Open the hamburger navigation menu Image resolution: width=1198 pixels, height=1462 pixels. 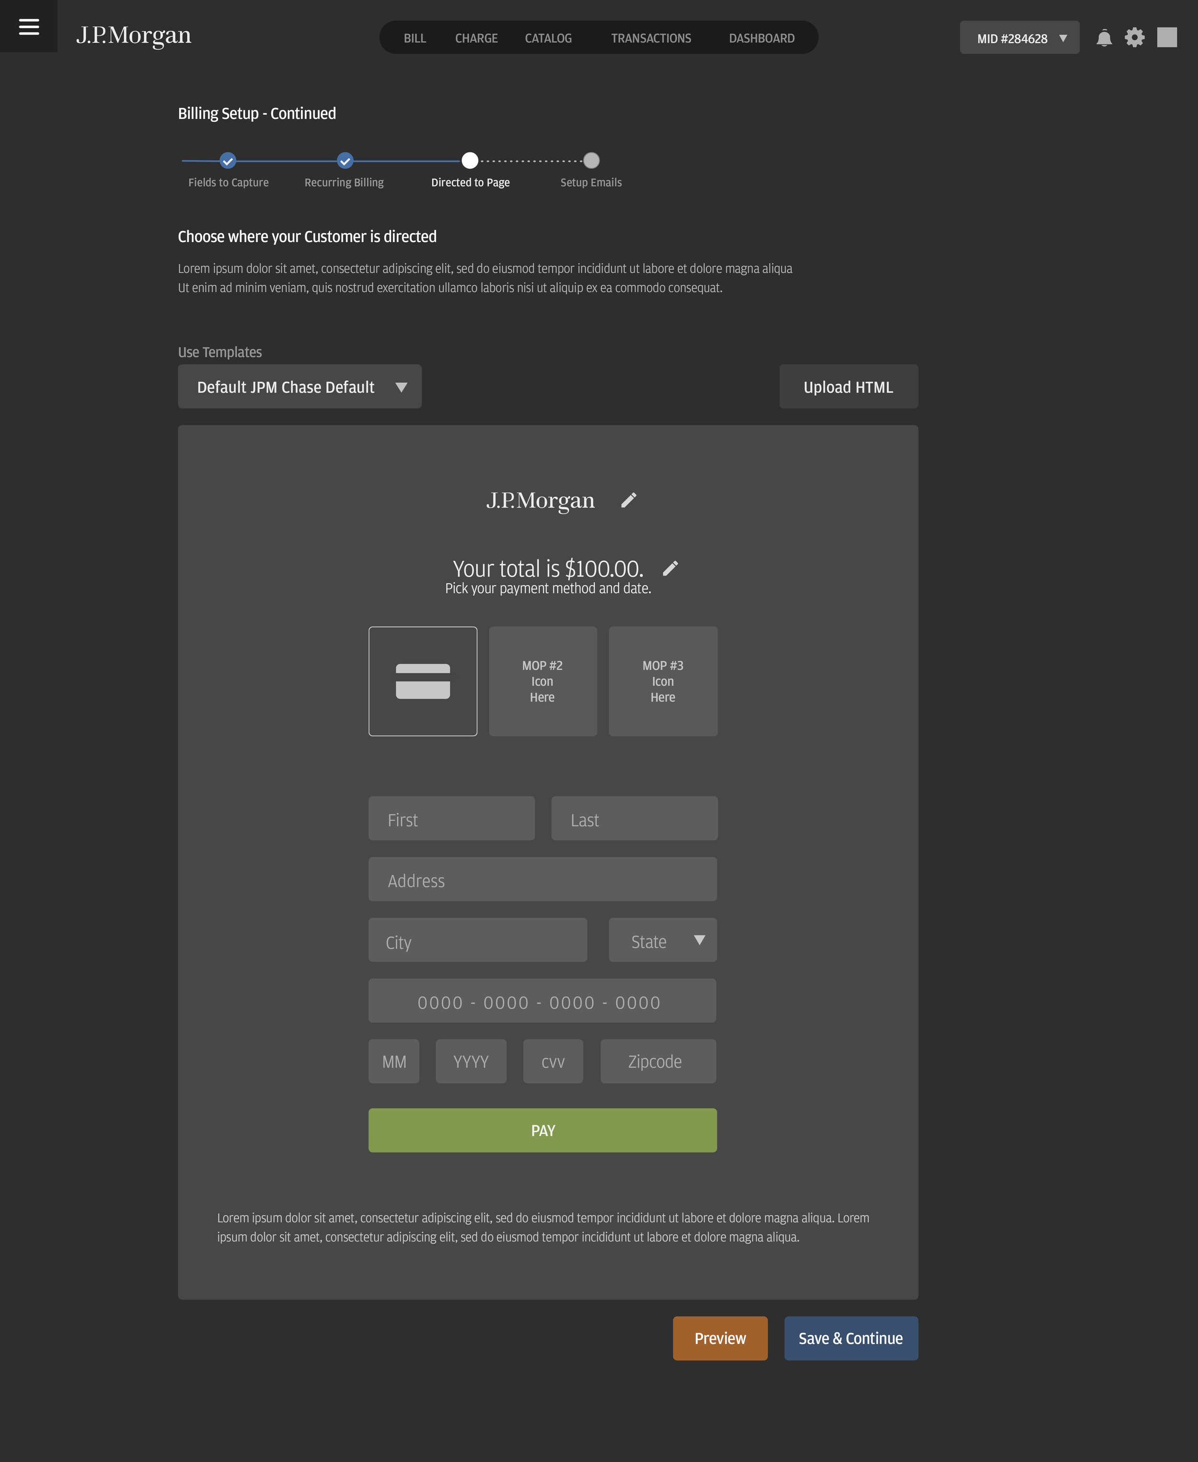[x=28, y=26]
